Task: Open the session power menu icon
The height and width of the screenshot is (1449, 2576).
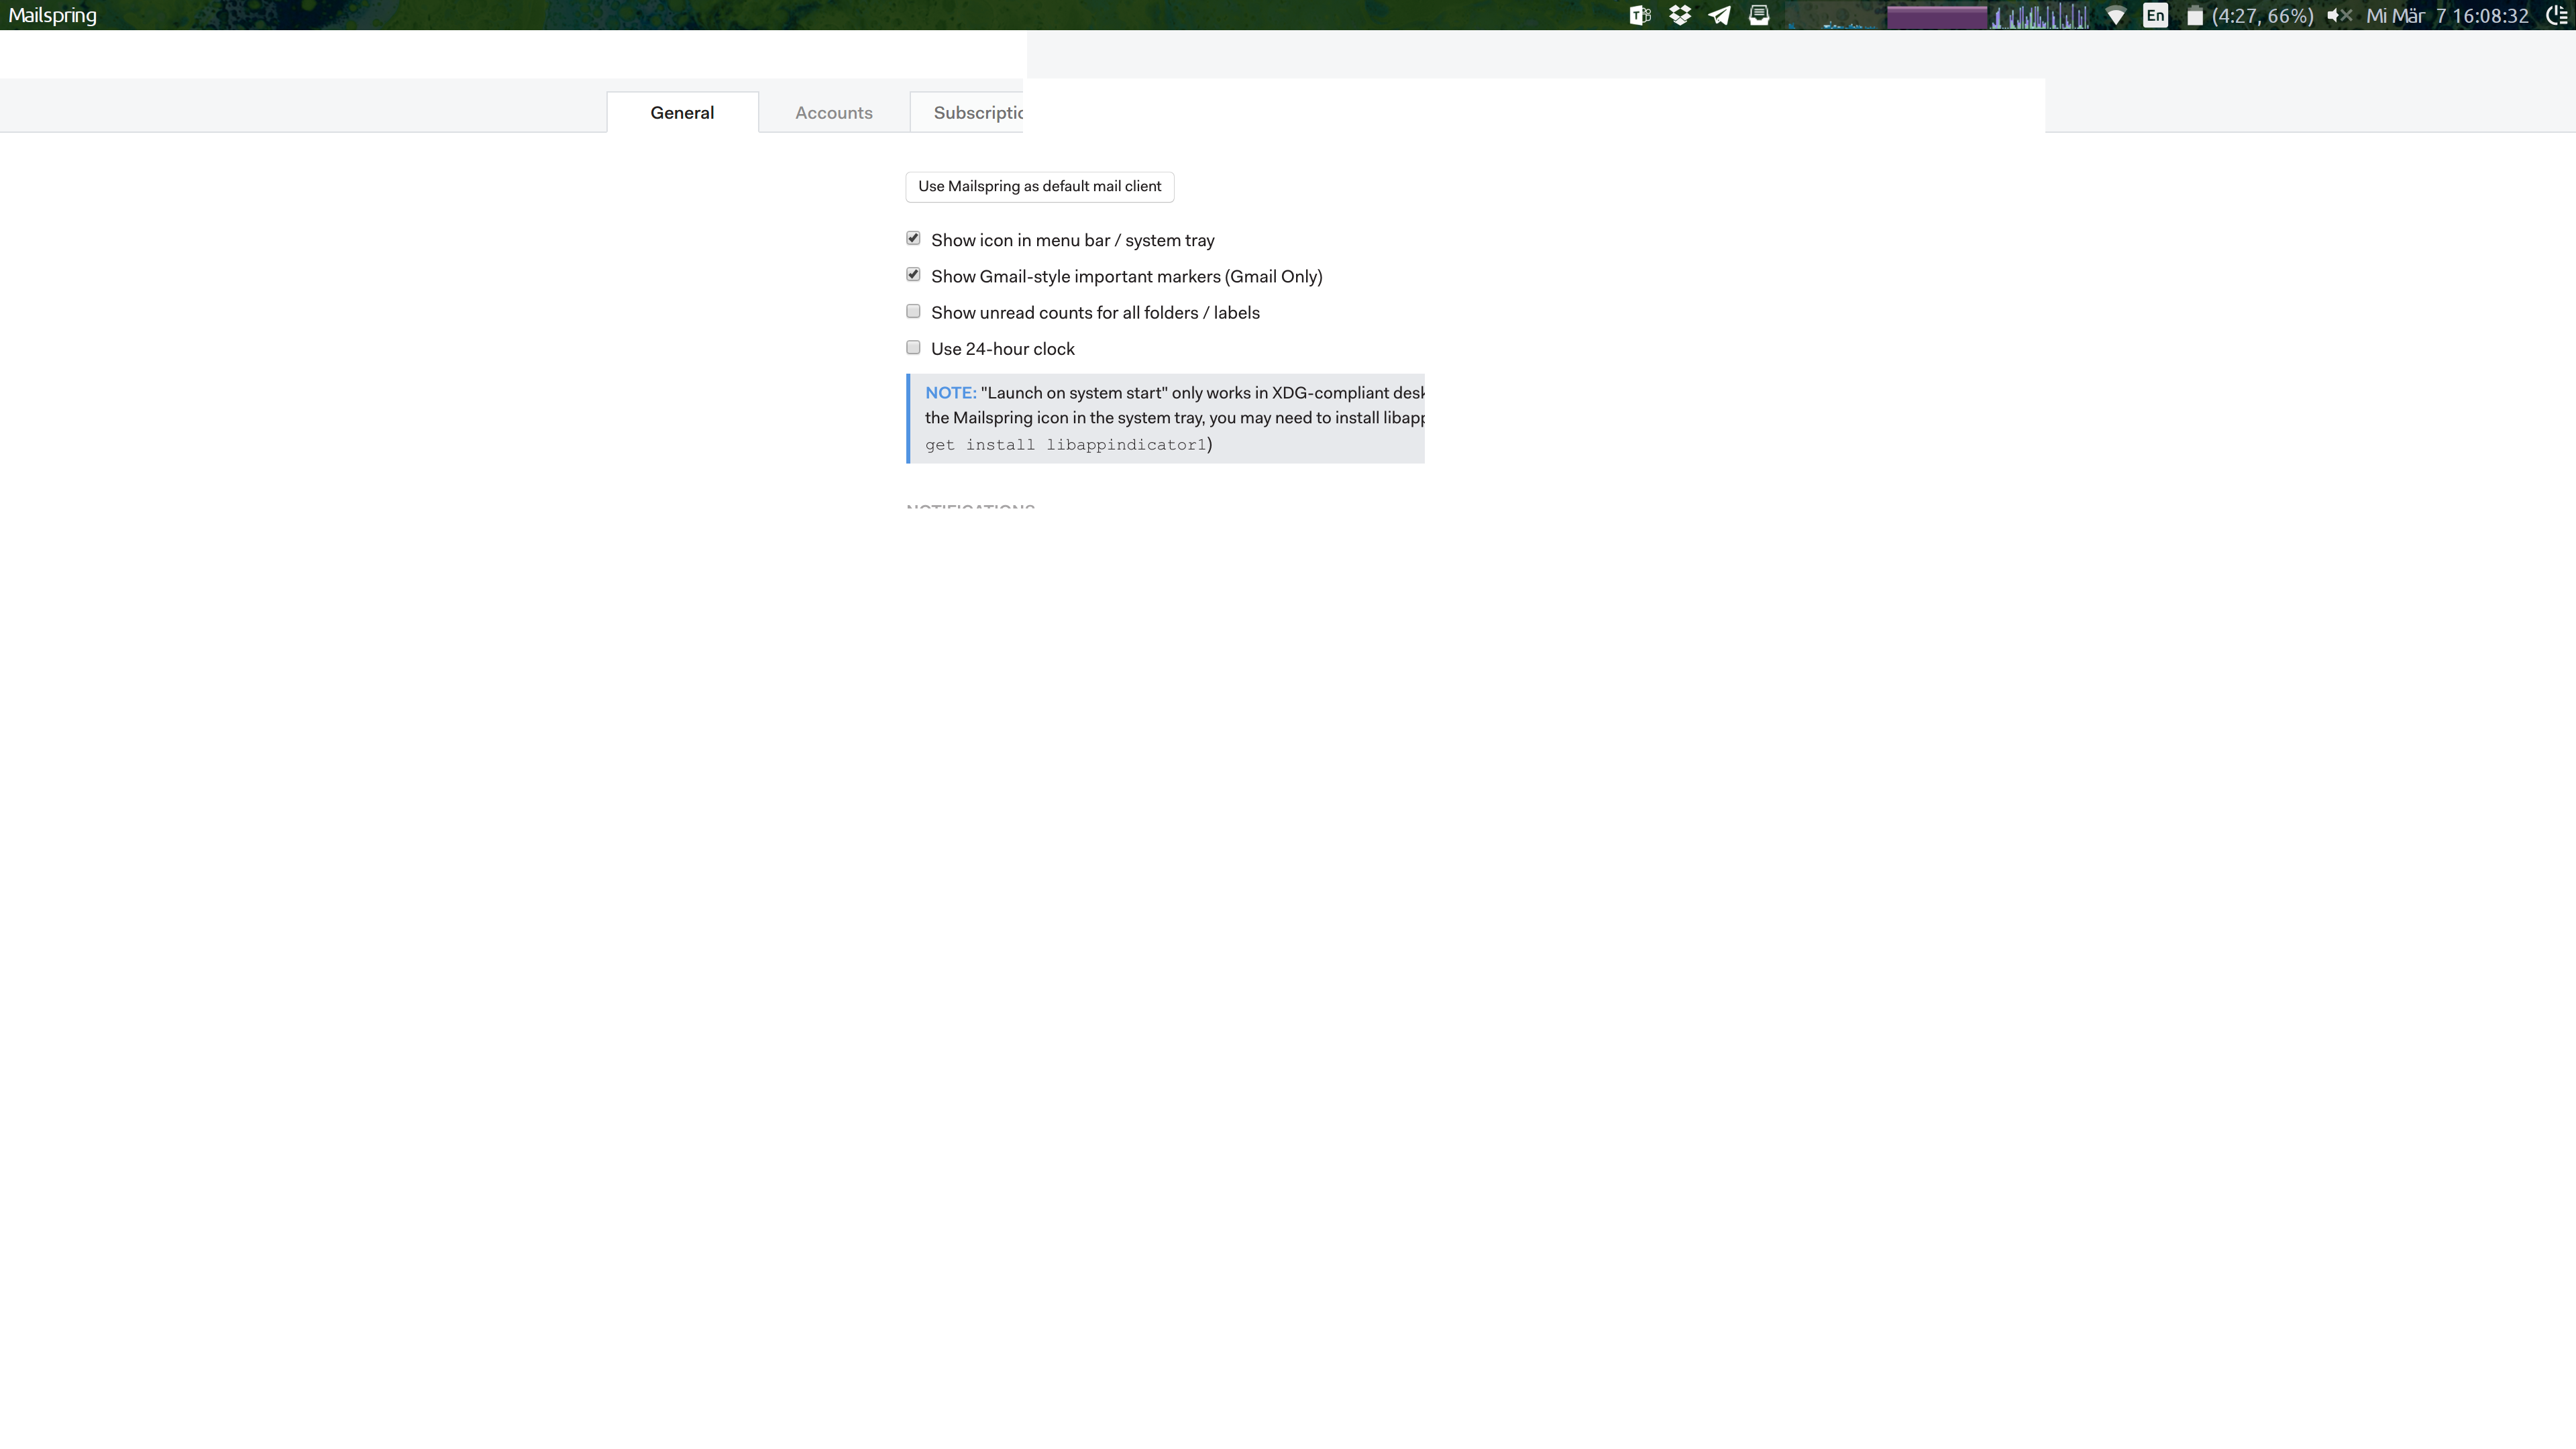Action: [2557, 15]
